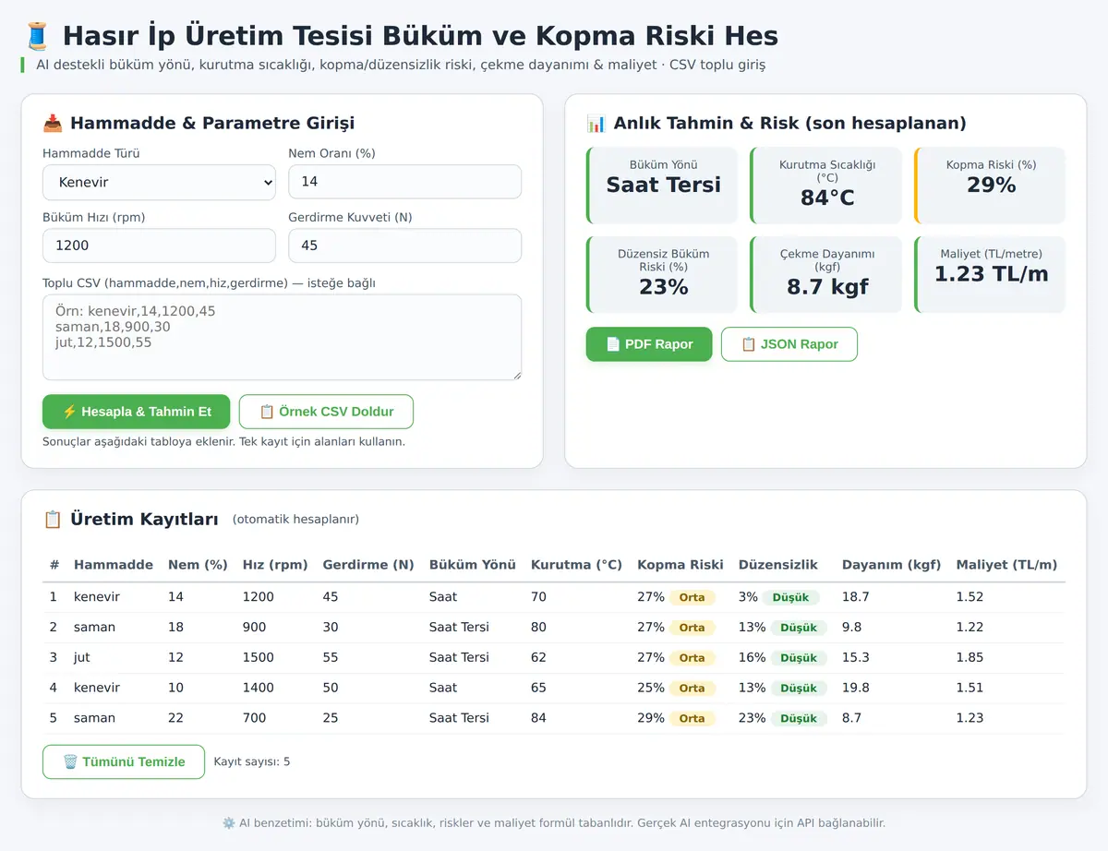This screenshot has height=851, width=1108.
Task: Click the Kurutma Sıcaklığı card value 84°C
Action: (827, 198)
